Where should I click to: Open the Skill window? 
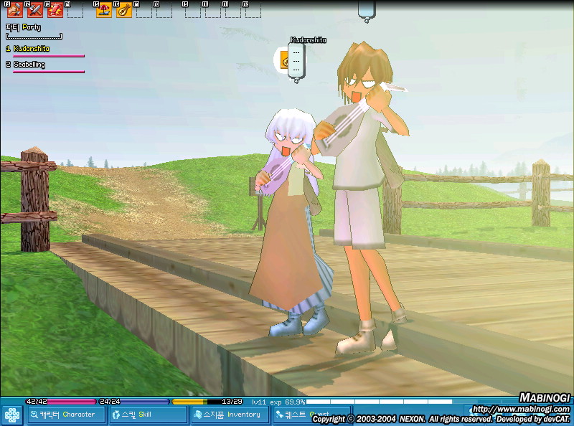pyautogui.click(x=148, y=415)
